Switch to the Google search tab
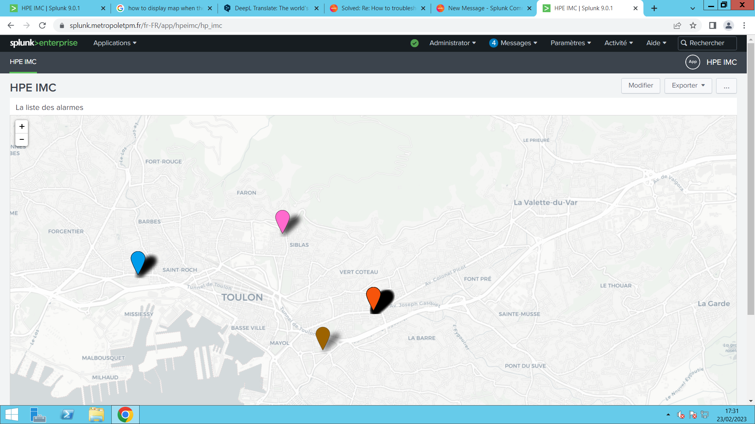 (165, 8)
